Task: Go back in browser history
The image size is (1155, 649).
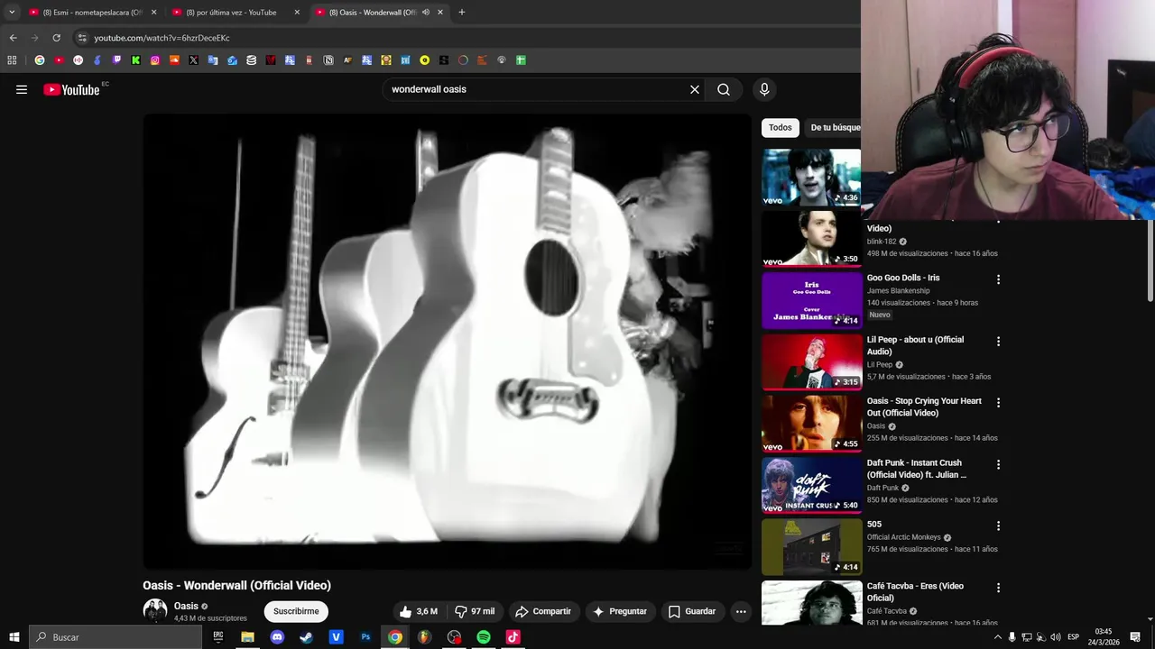Action: (13, 38)
